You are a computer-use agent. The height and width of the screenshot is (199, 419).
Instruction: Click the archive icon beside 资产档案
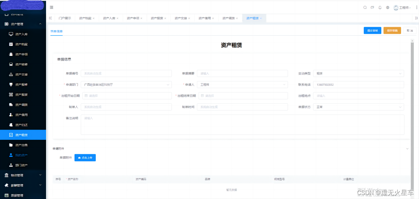pos(11,44)
